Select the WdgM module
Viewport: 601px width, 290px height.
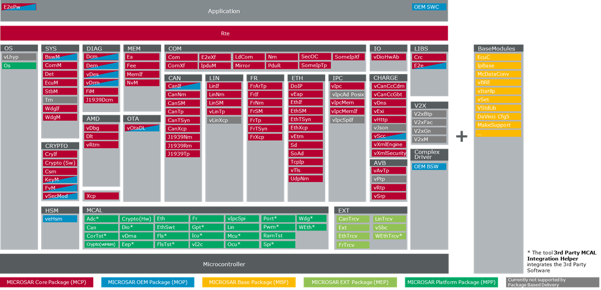point(60,117)
